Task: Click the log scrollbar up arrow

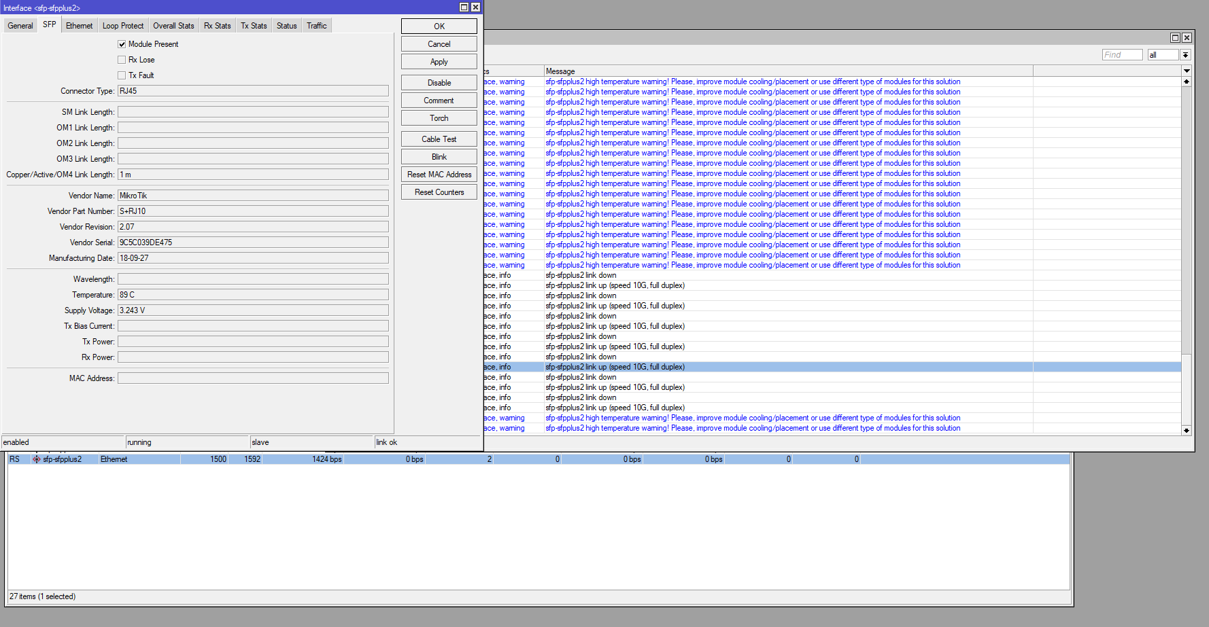Action: point(1187,82)
